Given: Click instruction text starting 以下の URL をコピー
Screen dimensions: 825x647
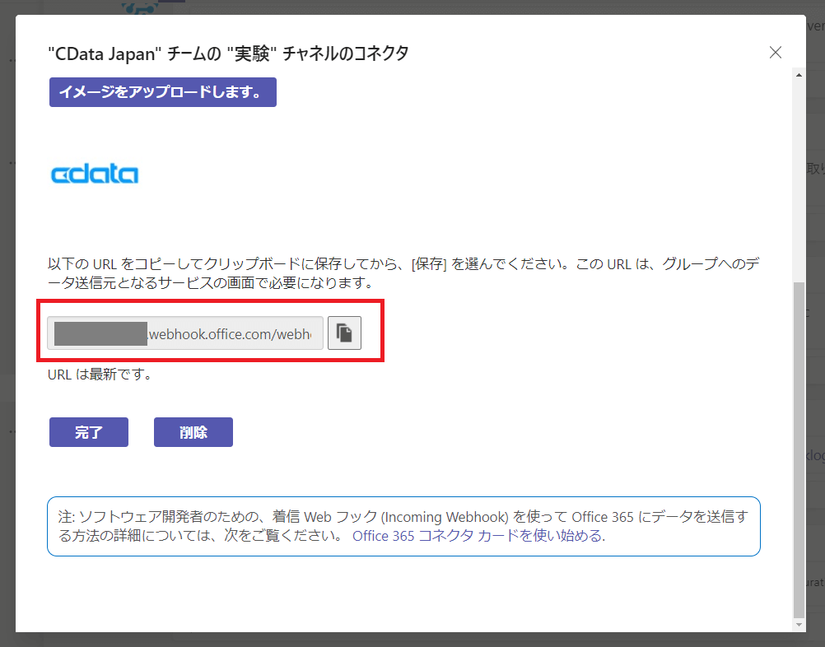Looking at the screenshot, I should [403, 273].
